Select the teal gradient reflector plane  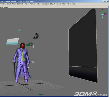(x=12, y=41)
